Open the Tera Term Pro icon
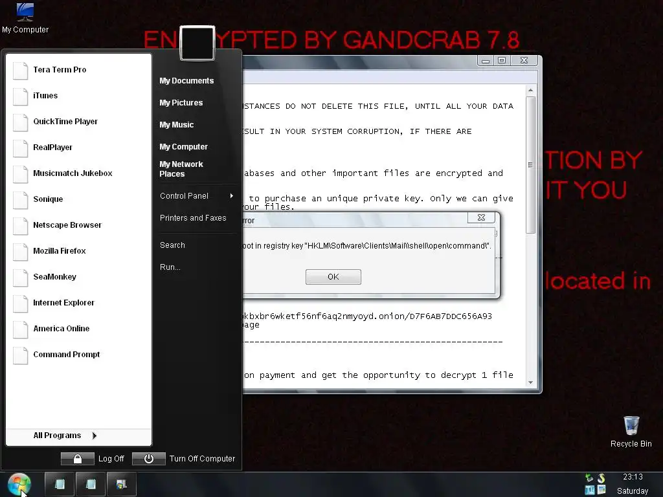 coord(20,70)
